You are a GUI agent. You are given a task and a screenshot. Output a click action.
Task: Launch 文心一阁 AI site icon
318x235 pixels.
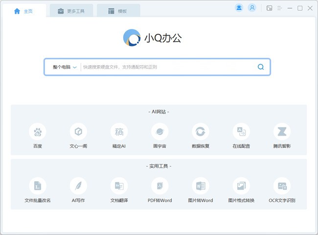78,131
